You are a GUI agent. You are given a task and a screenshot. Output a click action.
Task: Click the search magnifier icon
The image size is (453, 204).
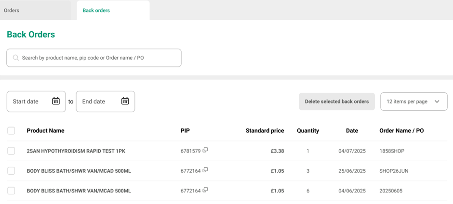(16, 58)
